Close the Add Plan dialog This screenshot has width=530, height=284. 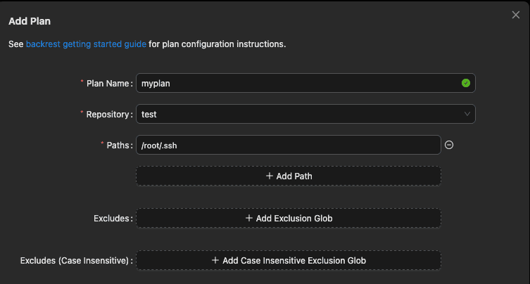[515, 15]
